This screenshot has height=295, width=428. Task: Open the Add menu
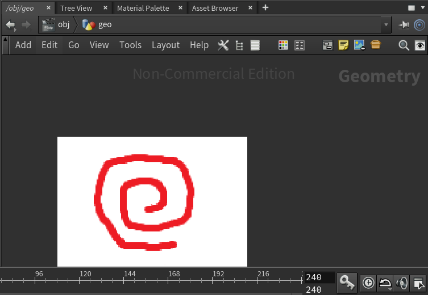[x=23, y=45]
